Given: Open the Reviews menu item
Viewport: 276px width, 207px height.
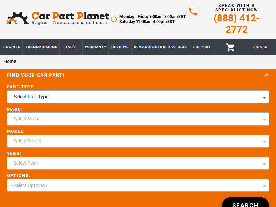Looking at the screenshot, I should pyautogui.click(x=120, y=47).
